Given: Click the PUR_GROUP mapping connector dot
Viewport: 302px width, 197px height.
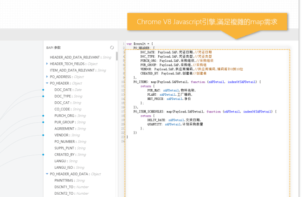Looking at the screenshot, I should pyautogui.click(x=43, y=122).
